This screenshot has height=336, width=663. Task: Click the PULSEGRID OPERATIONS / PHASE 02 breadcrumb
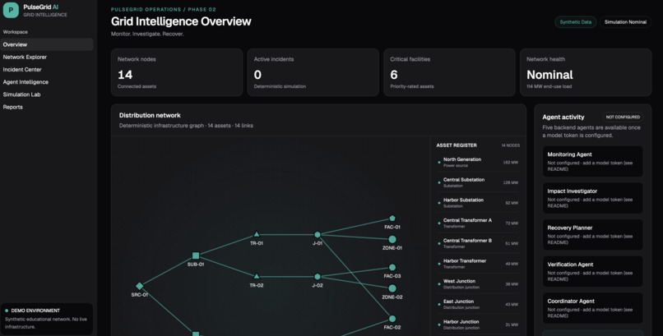(x=163, y=9)
